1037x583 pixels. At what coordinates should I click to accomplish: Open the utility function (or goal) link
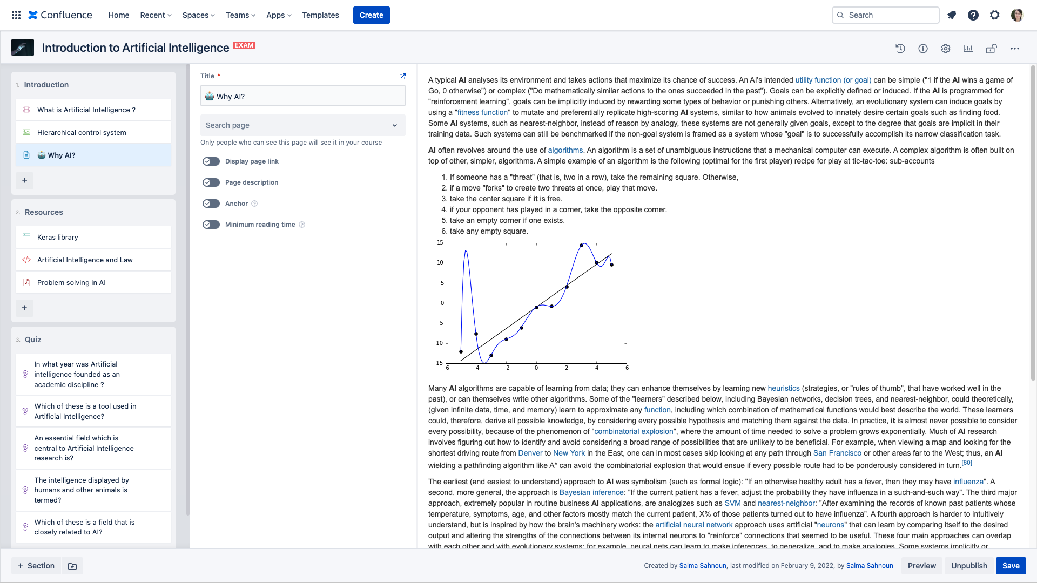[833, 80]
